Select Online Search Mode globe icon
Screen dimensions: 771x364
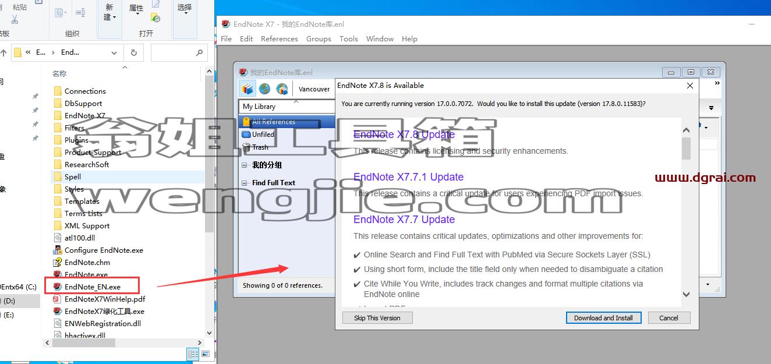(265, 89)
